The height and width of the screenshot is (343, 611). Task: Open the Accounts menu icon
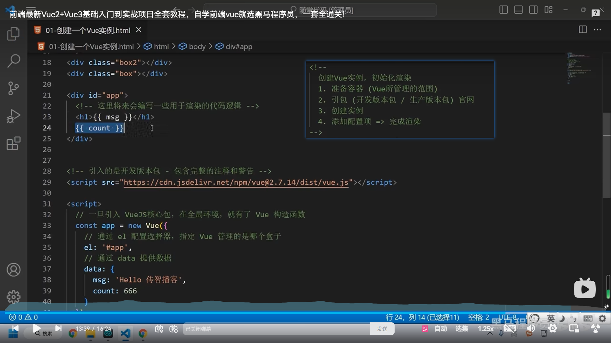coord(13,270)
